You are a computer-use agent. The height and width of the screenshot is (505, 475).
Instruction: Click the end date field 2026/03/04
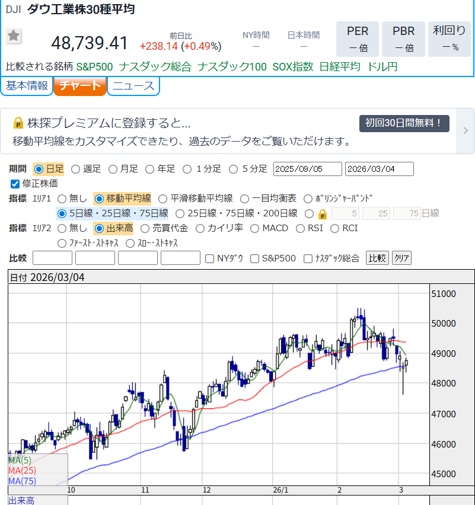(x=379, y=169)
